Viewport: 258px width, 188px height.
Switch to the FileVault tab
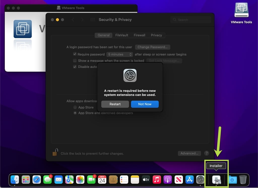coord(122,35)
